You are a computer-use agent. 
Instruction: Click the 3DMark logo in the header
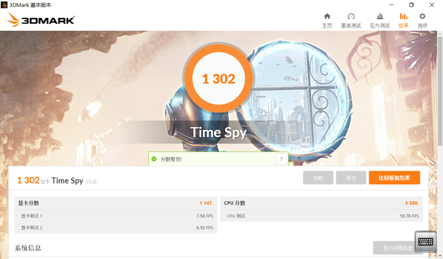[x=41, y=20]
